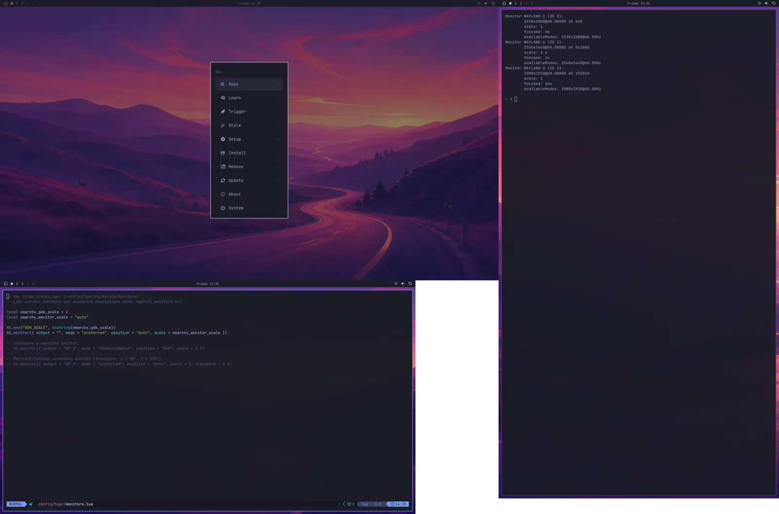Click the volume icon in the bar above the wallpaper

click(x=486, y=3)
